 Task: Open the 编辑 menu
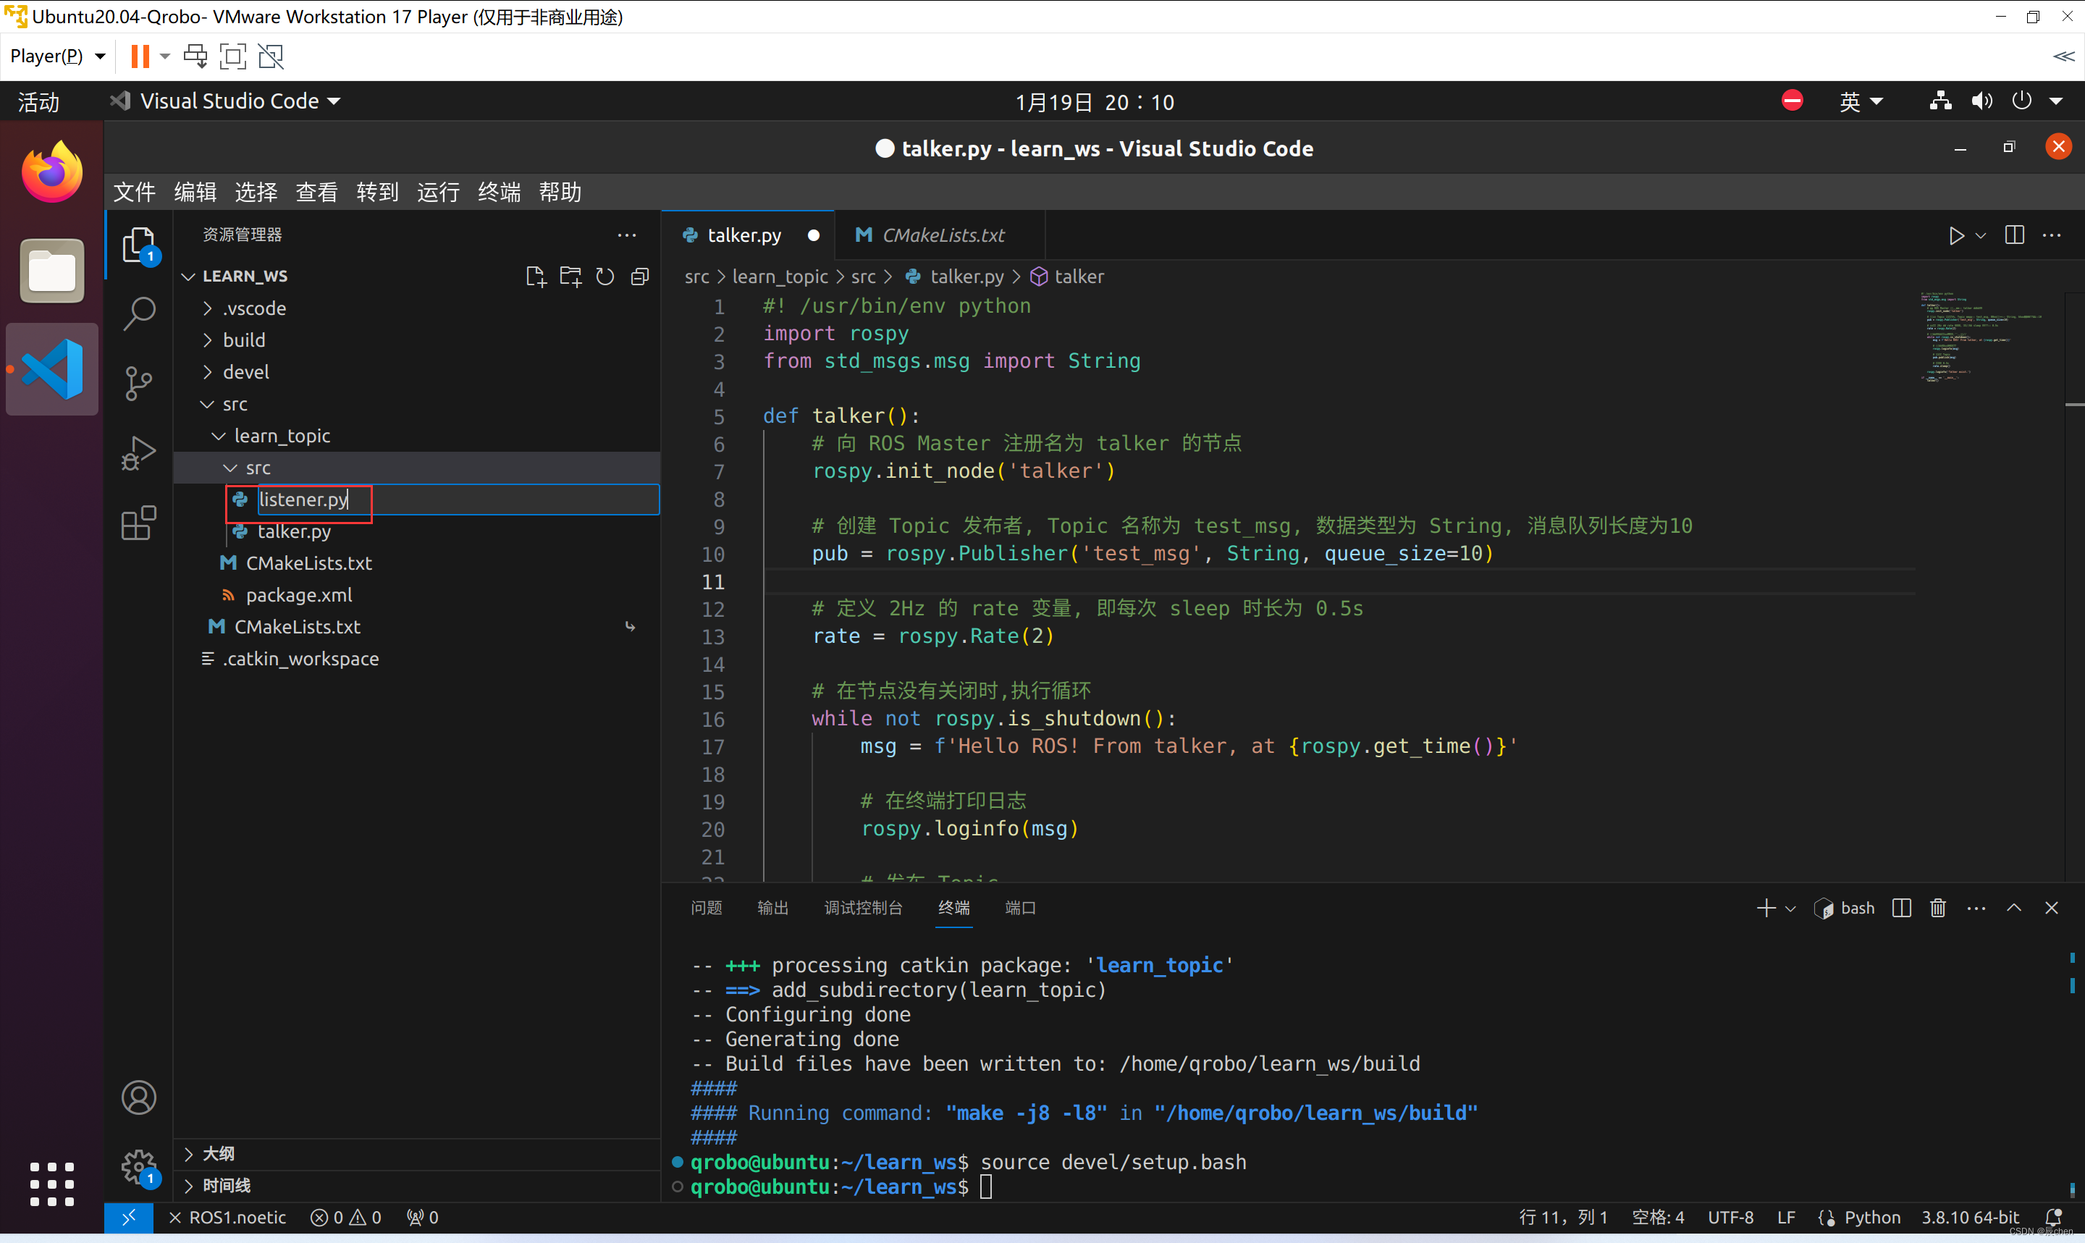pos(195,192)
